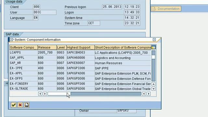Image resolution: width=208 pixels, height=117 pixels.
Task: Click the Logistics and Accounting description
Action: 123,58
